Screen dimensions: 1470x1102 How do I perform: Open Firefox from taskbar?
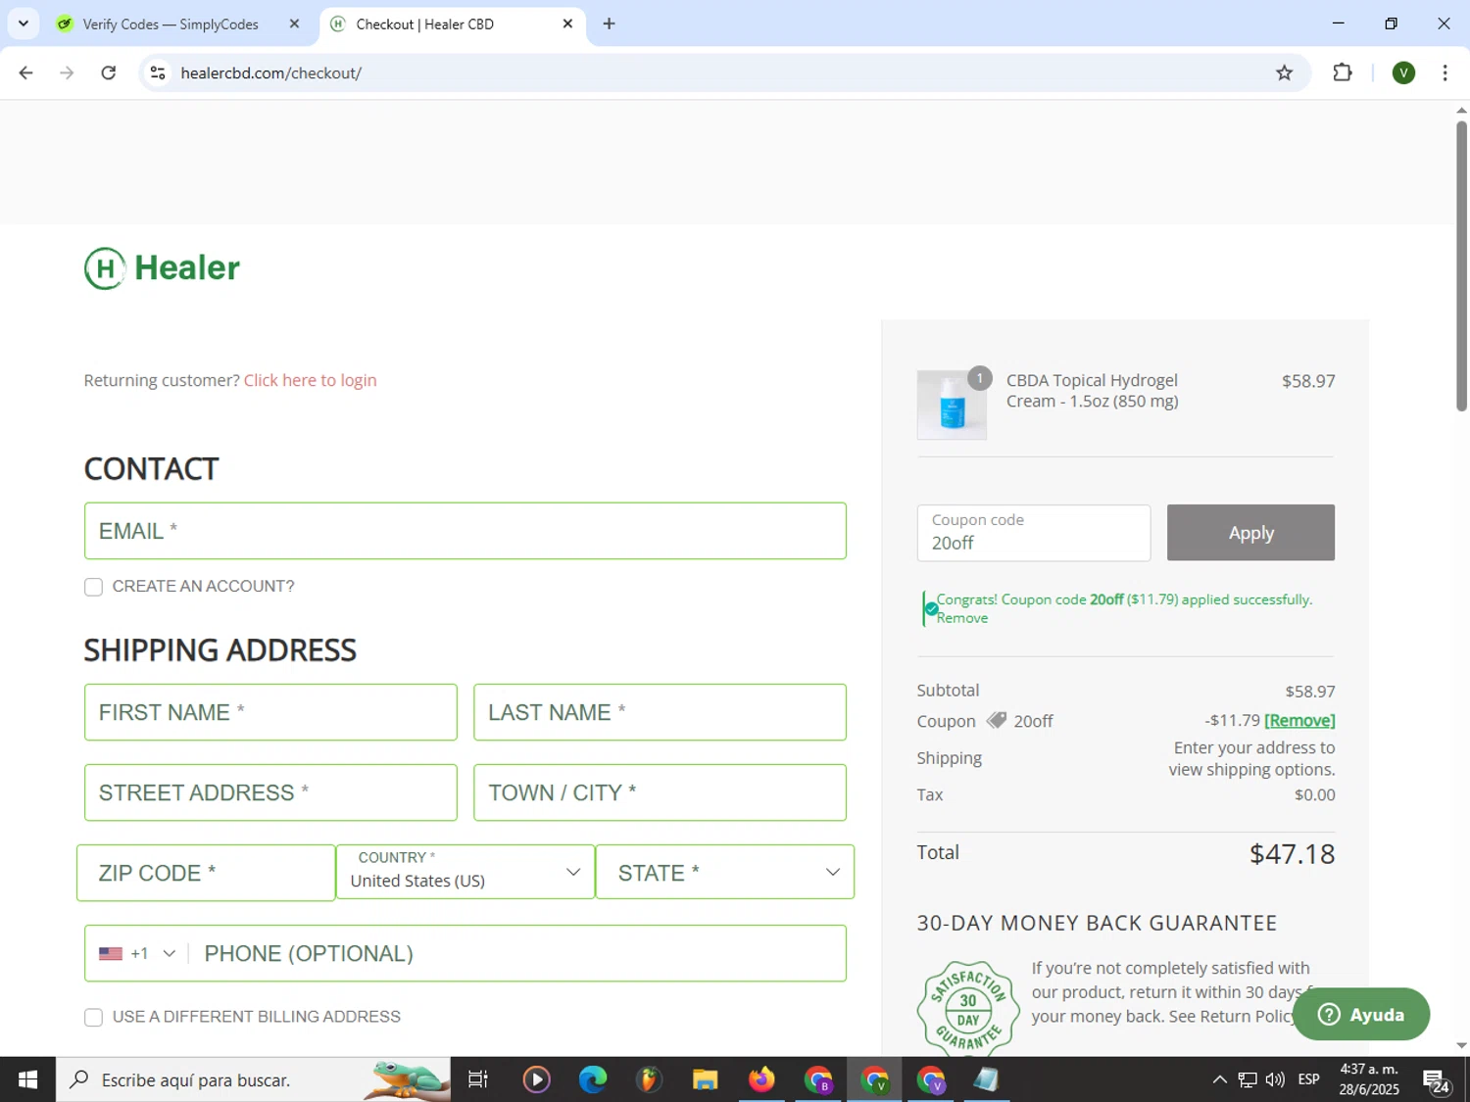pyautogui.click(x=761, y=1079)
